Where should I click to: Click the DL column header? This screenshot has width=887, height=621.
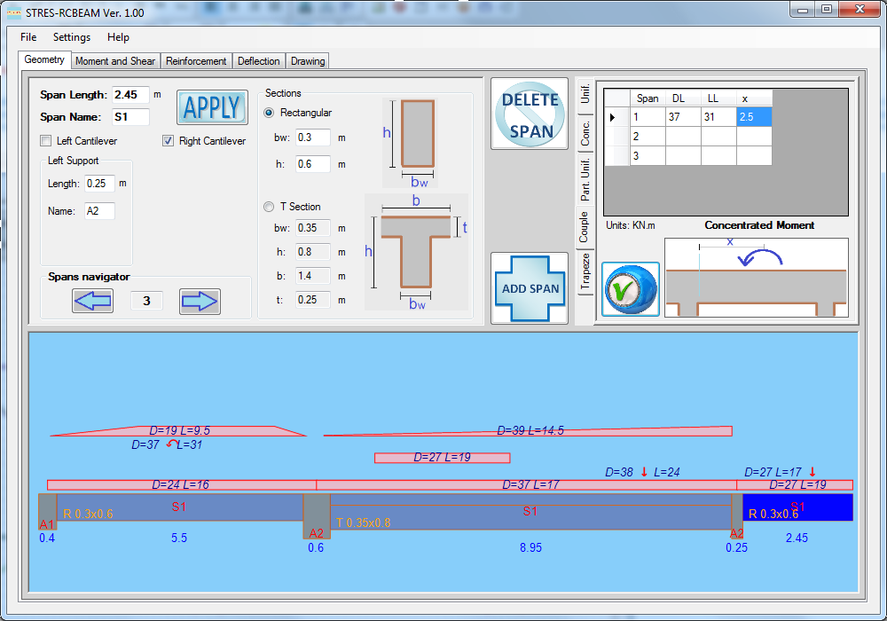click(683, 98)
